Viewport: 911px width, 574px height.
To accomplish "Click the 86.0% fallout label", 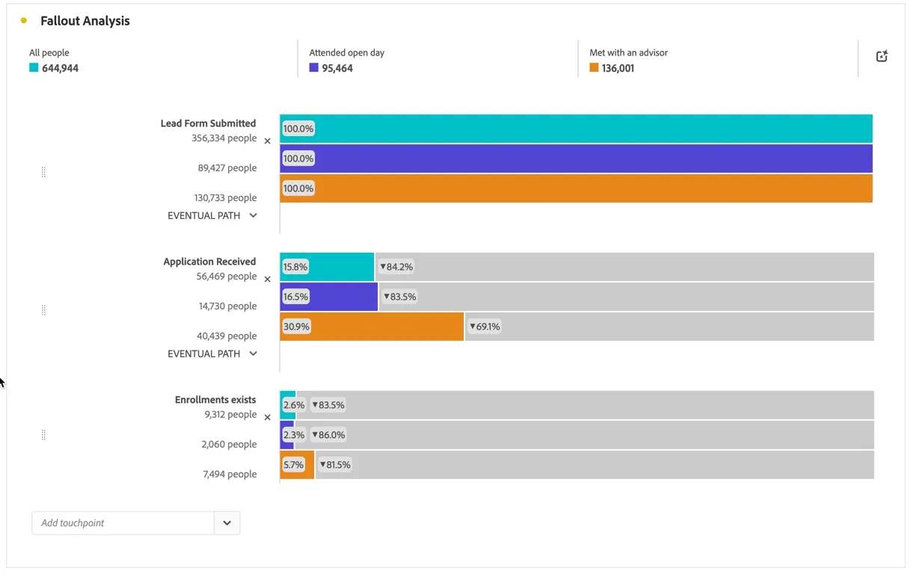I will (x=328, y=435).
